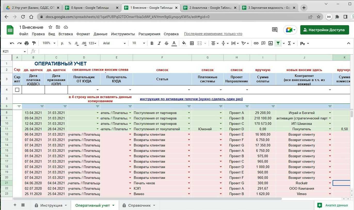Switch to the Справочник sheet tab

pyautogui.click(x=139, y=205)
